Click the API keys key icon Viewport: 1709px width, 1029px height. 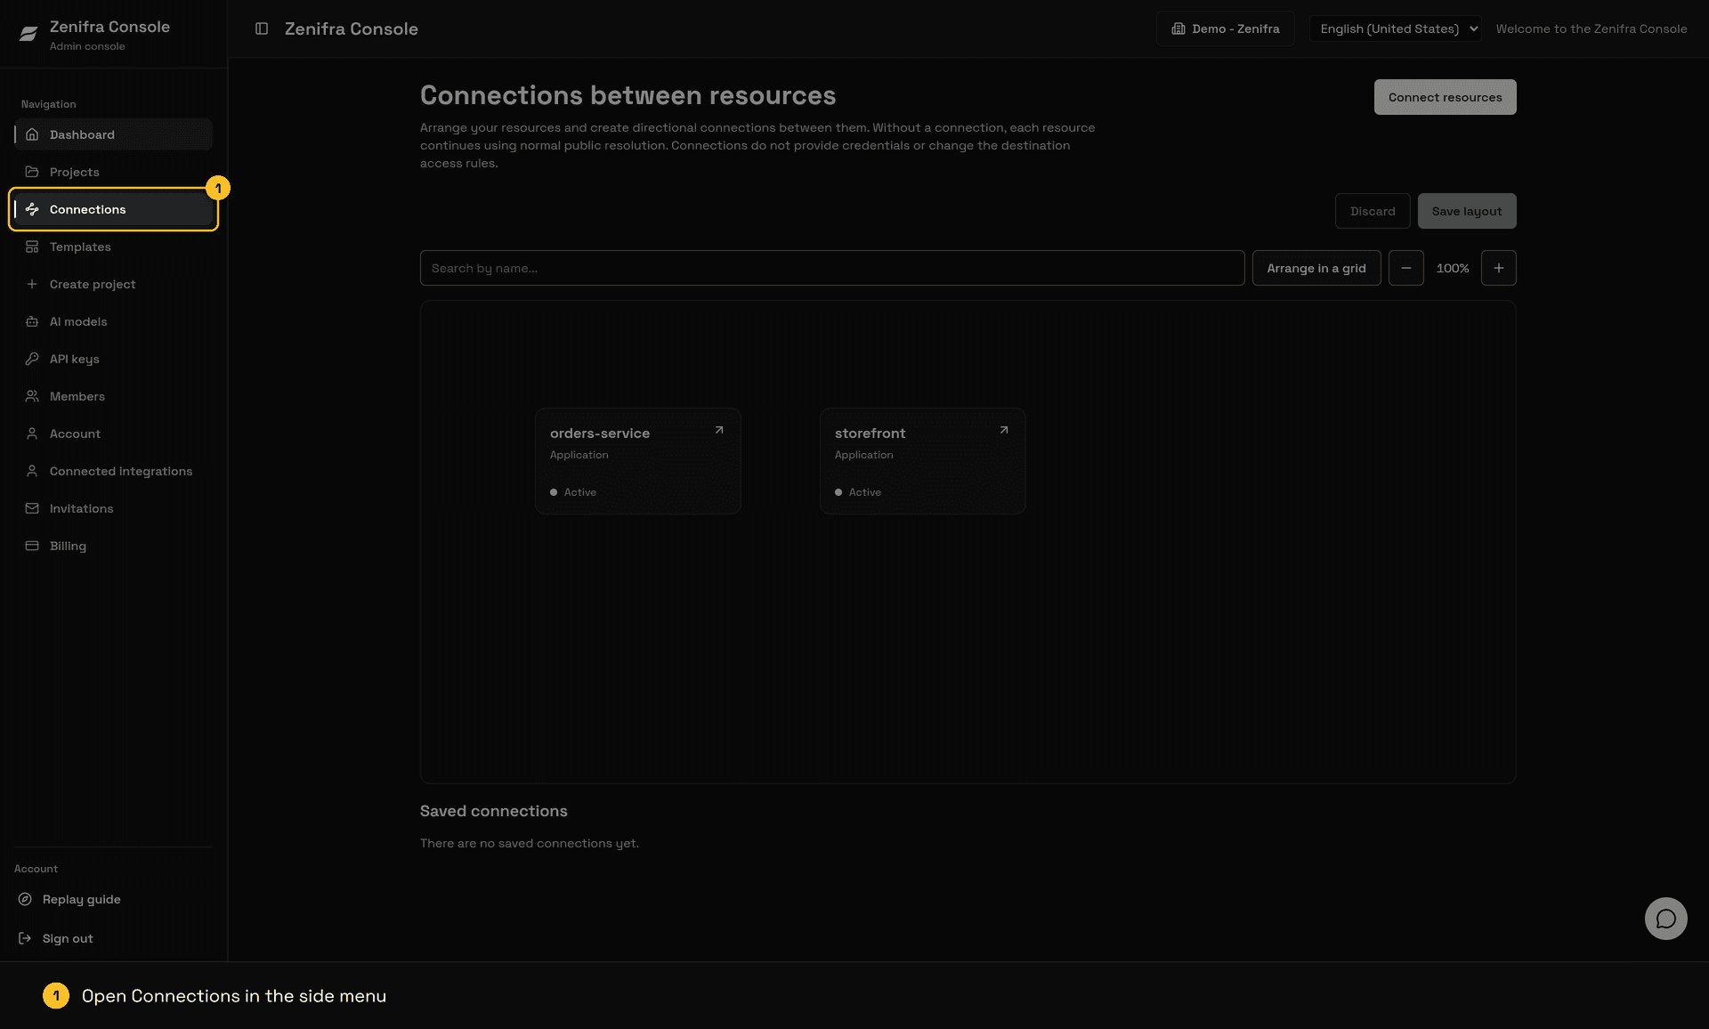(32, 359)
